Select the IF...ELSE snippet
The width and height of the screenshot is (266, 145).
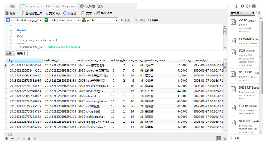(x=244, y=76)
